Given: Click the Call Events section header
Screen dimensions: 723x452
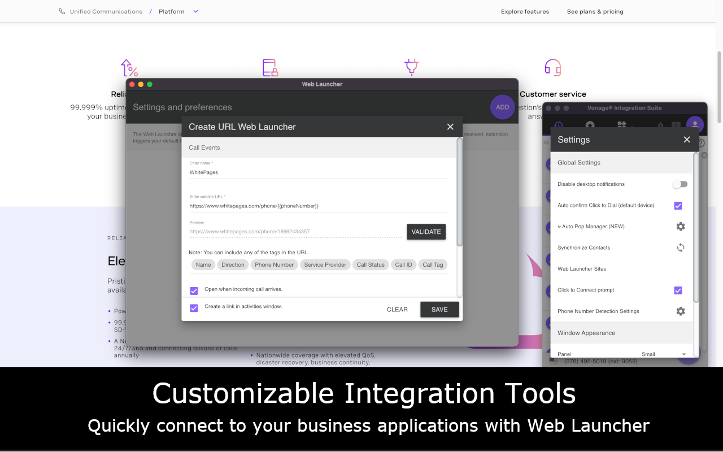Looking at the screenshot, I should (319, 147).
